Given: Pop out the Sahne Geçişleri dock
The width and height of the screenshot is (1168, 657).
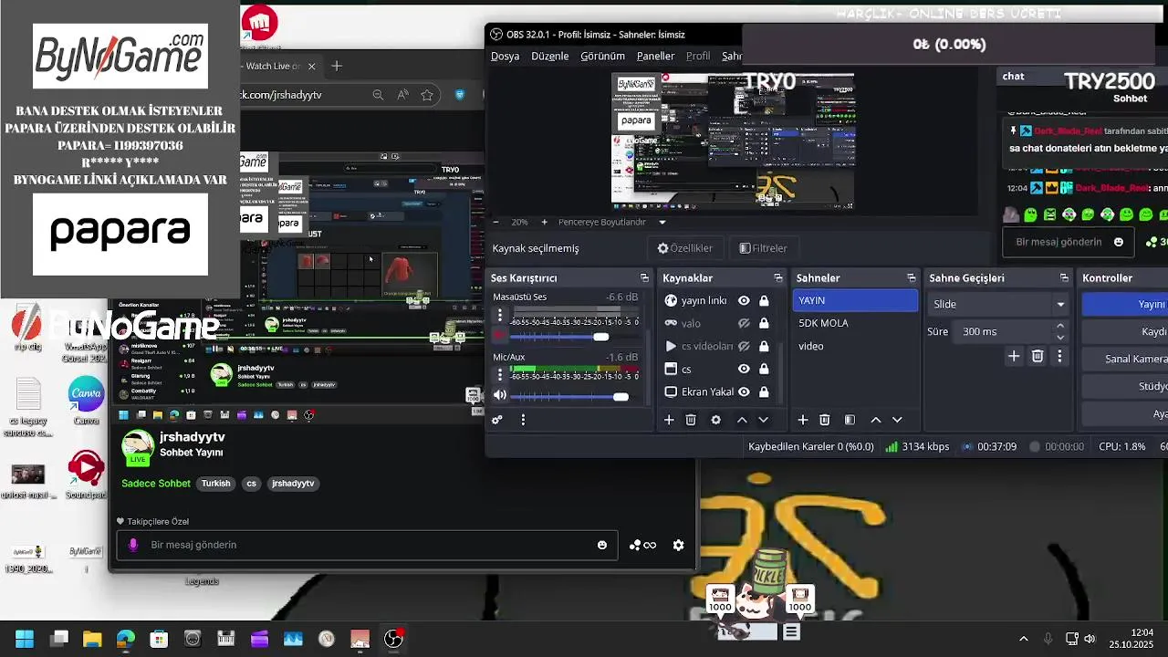Looking at the screenshot, I should pyautogui.click(x=1064, y=278).
